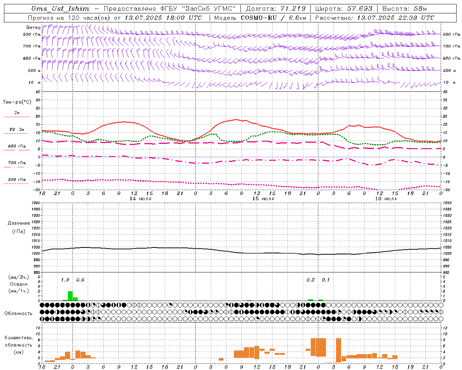Click the 16 июля date label
This screenshot has height=370, width=462.
point(386,198)
